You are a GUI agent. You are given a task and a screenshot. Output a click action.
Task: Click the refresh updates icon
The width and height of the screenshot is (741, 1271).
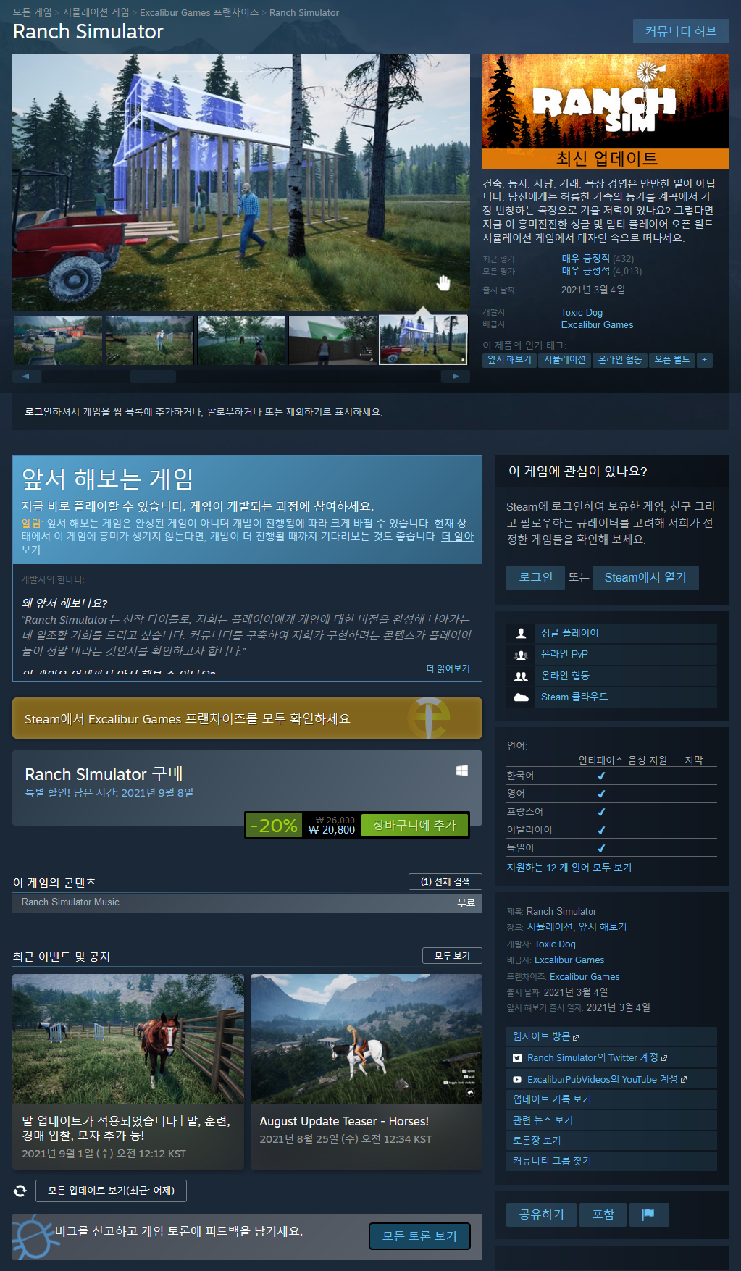20,1191
